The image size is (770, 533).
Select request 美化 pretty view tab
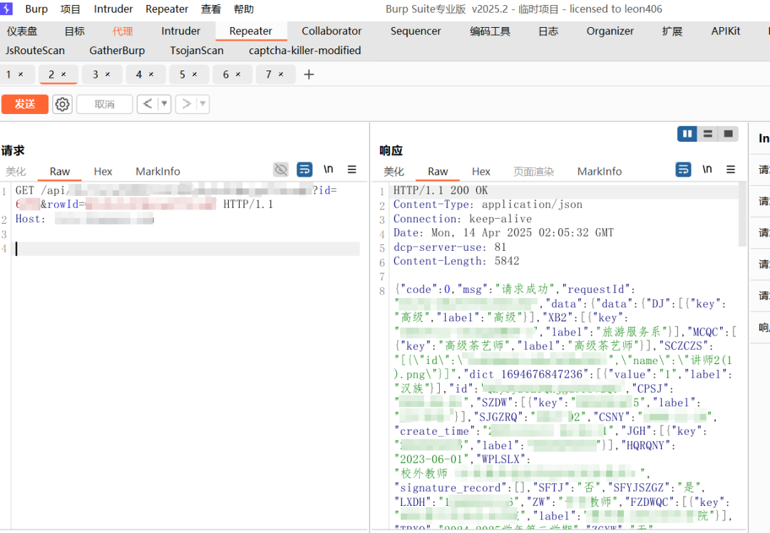click(16, 171)
